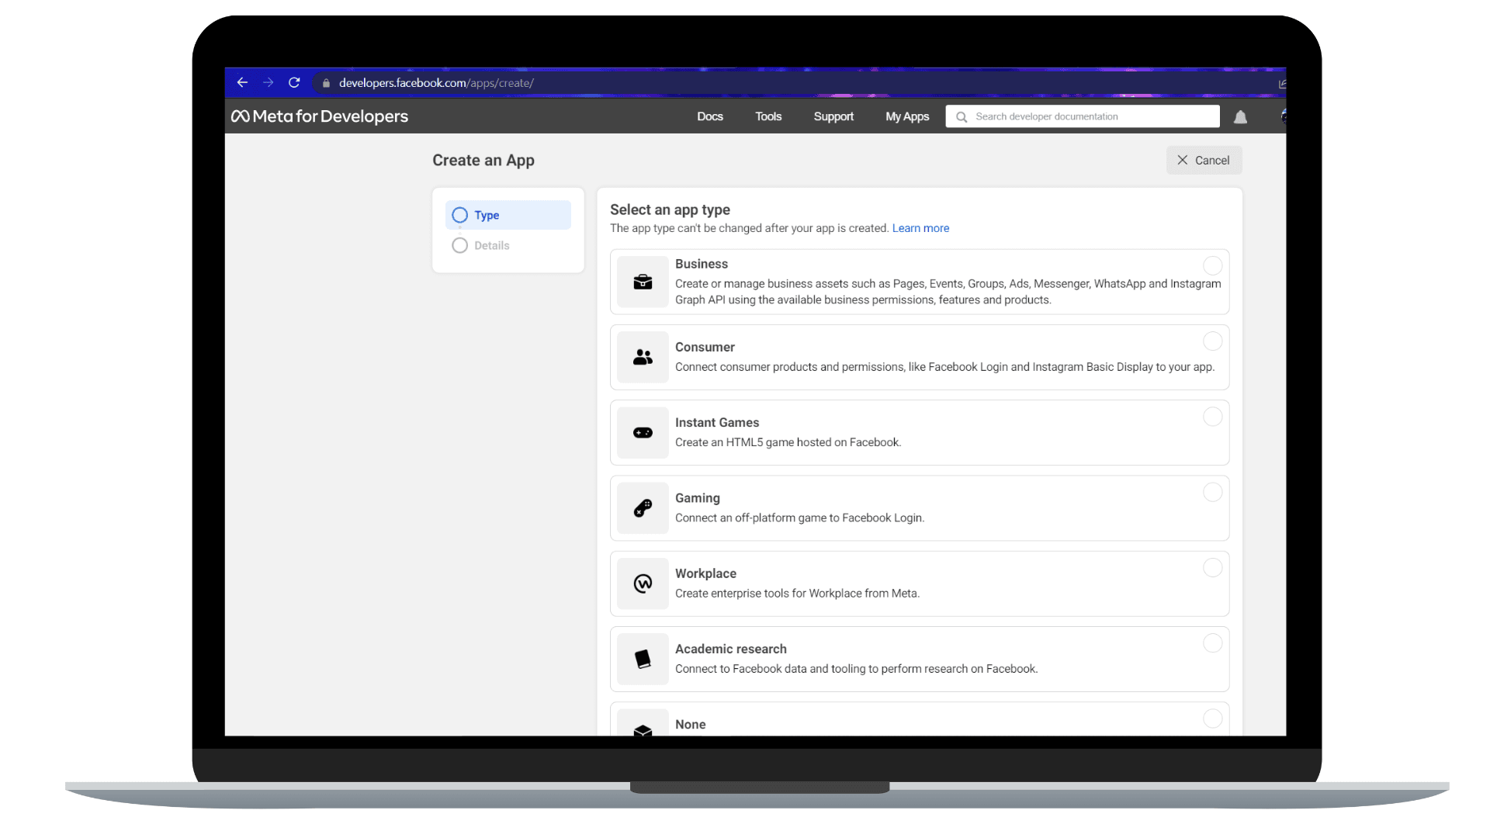
Task: Go back using the browser back arrow
Action: point(242,82)
